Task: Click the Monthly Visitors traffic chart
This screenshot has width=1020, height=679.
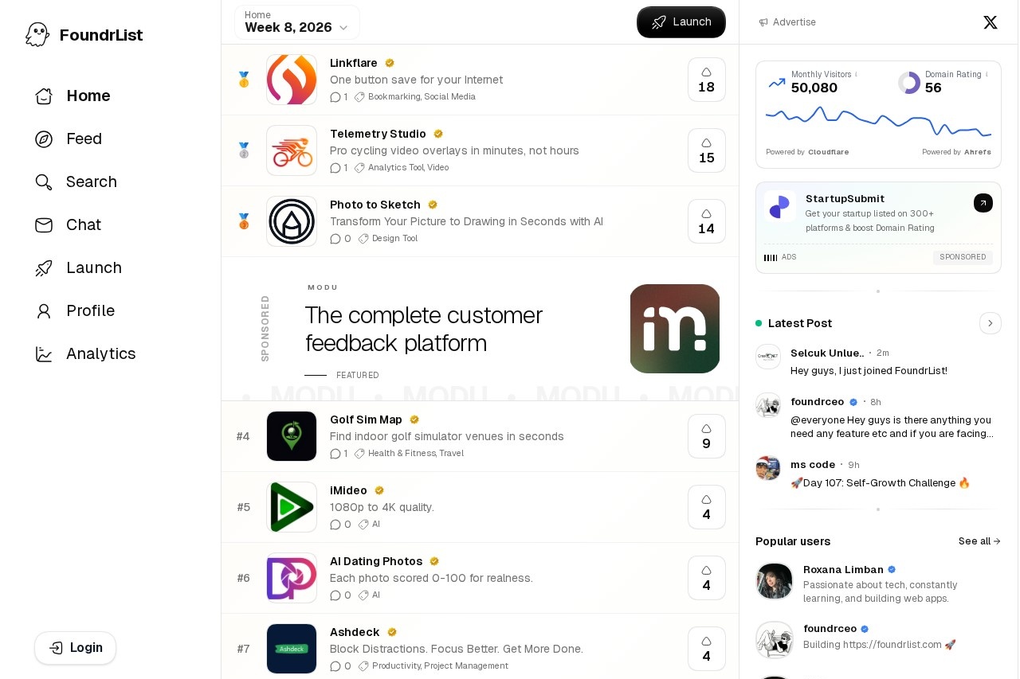Action: (x=878, y=122)
